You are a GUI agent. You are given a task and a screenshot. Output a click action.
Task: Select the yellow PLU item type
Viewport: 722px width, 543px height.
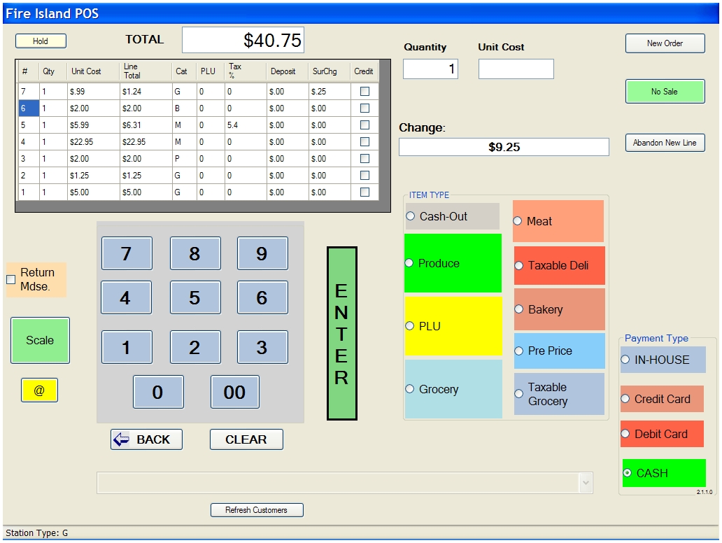410,326
